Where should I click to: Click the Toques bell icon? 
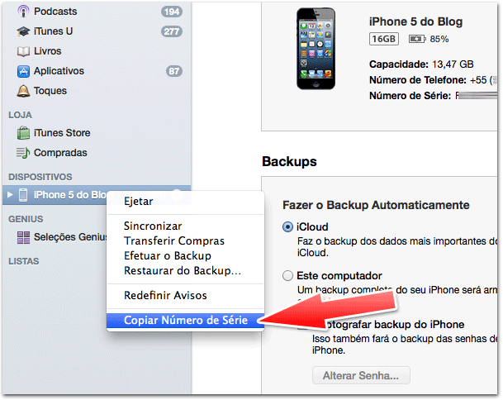(23, 91)
